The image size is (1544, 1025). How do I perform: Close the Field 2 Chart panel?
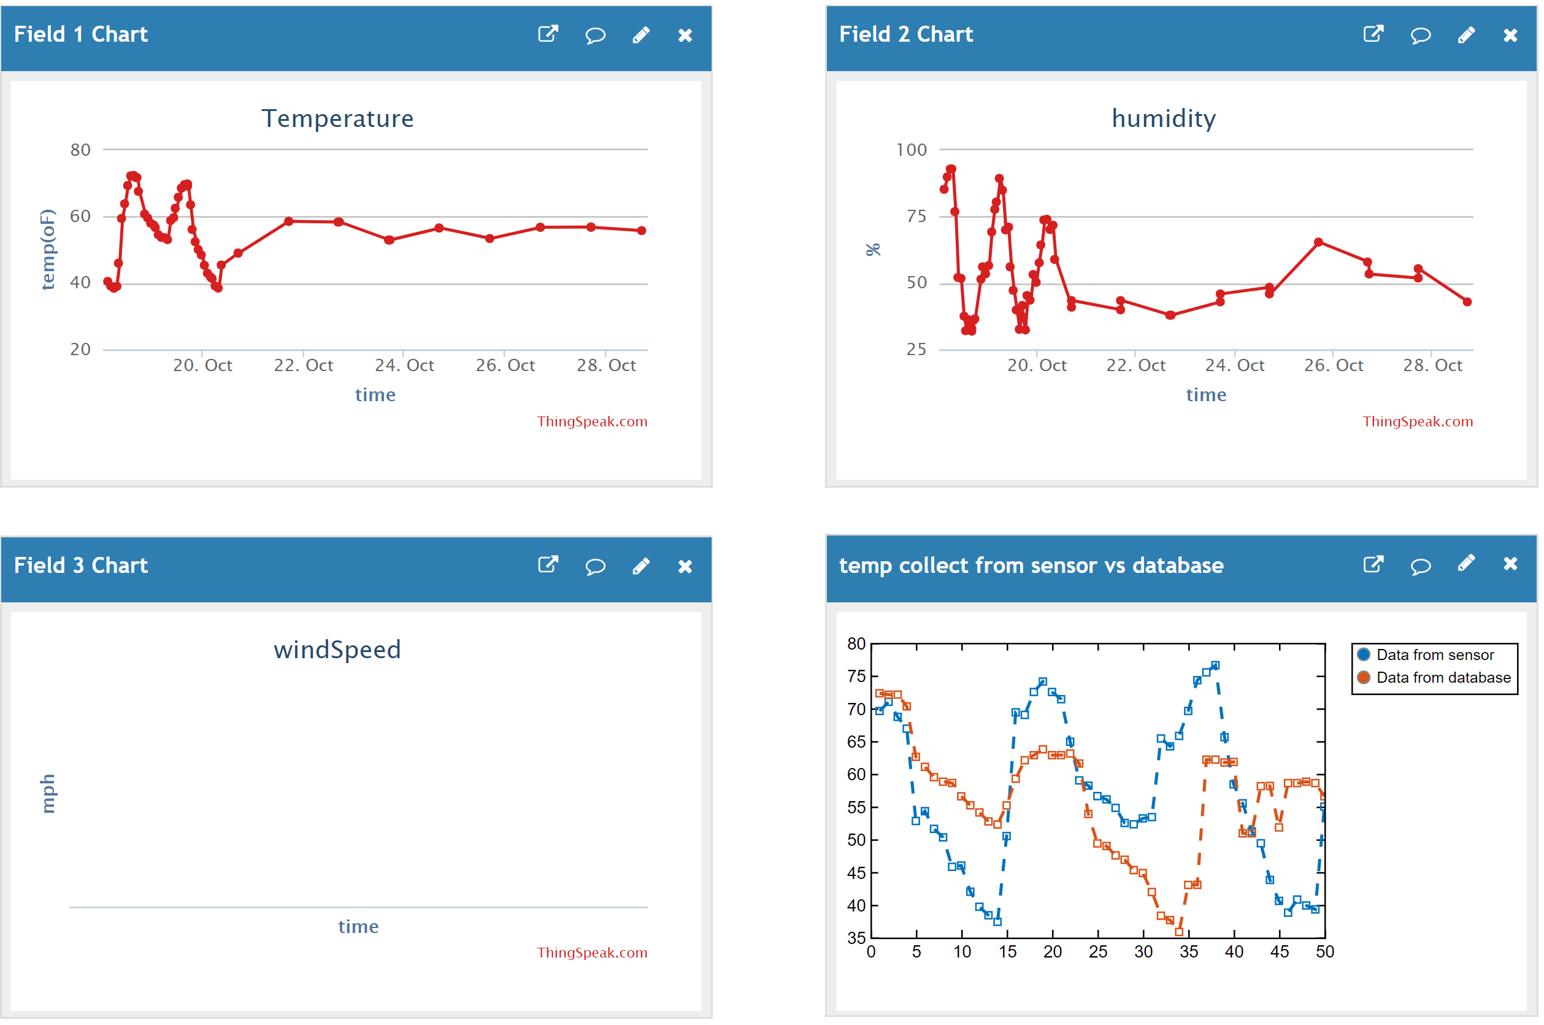tap(1511, 36)
